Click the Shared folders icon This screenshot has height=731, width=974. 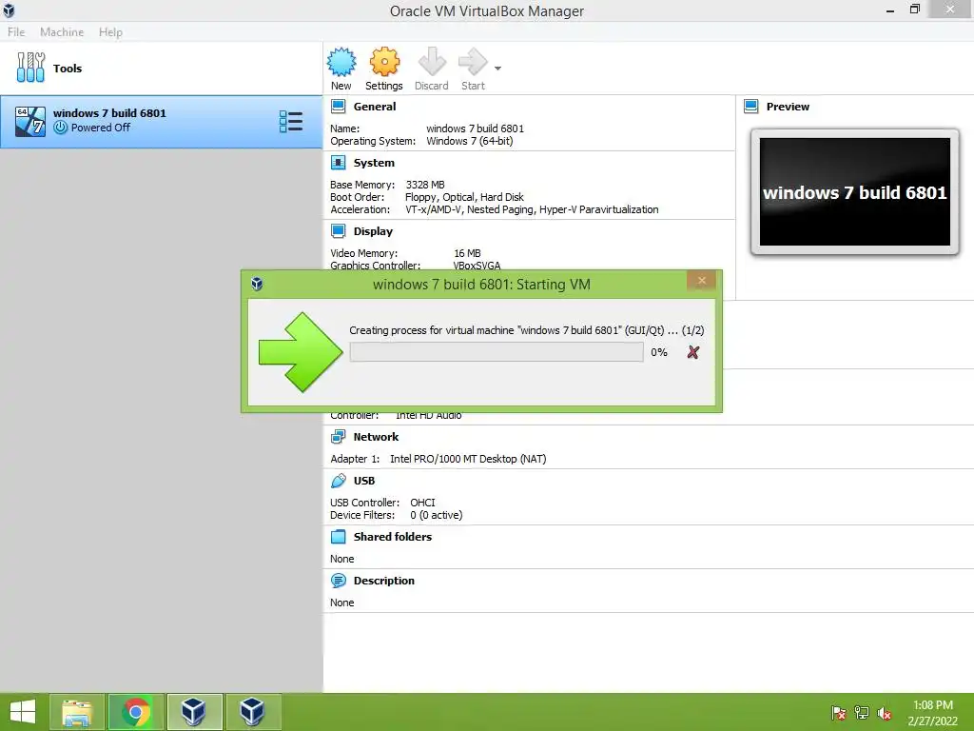point(338,537)
